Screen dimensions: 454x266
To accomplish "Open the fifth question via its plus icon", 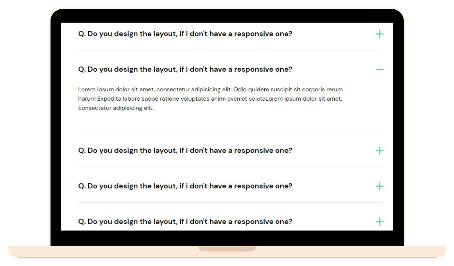I will tap(379, 222).
